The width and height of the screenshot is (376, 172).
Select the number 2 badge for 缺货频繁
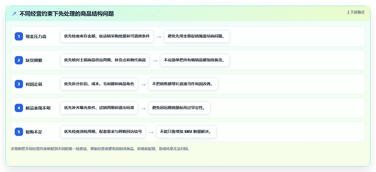pyautogui.click(x=19, y=60)
